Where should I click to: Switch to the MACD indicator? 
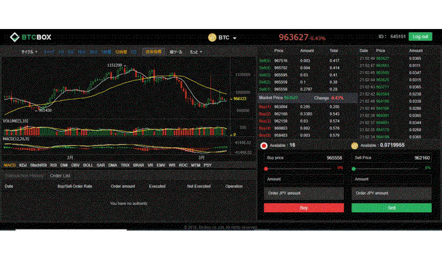pos(10,165)
